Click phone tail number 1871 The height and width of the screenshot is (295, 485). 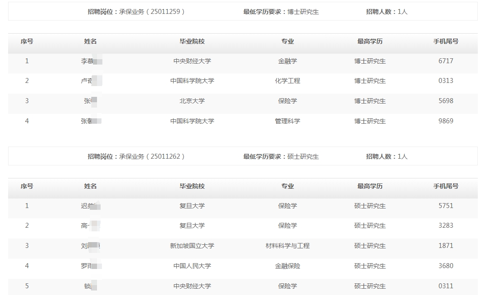tap(445, 246)
